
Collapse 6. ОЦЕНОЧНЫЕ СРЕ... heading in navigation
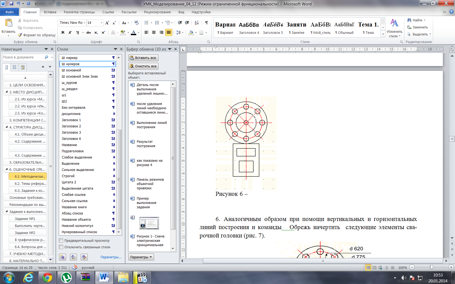(x=7, y=169)
